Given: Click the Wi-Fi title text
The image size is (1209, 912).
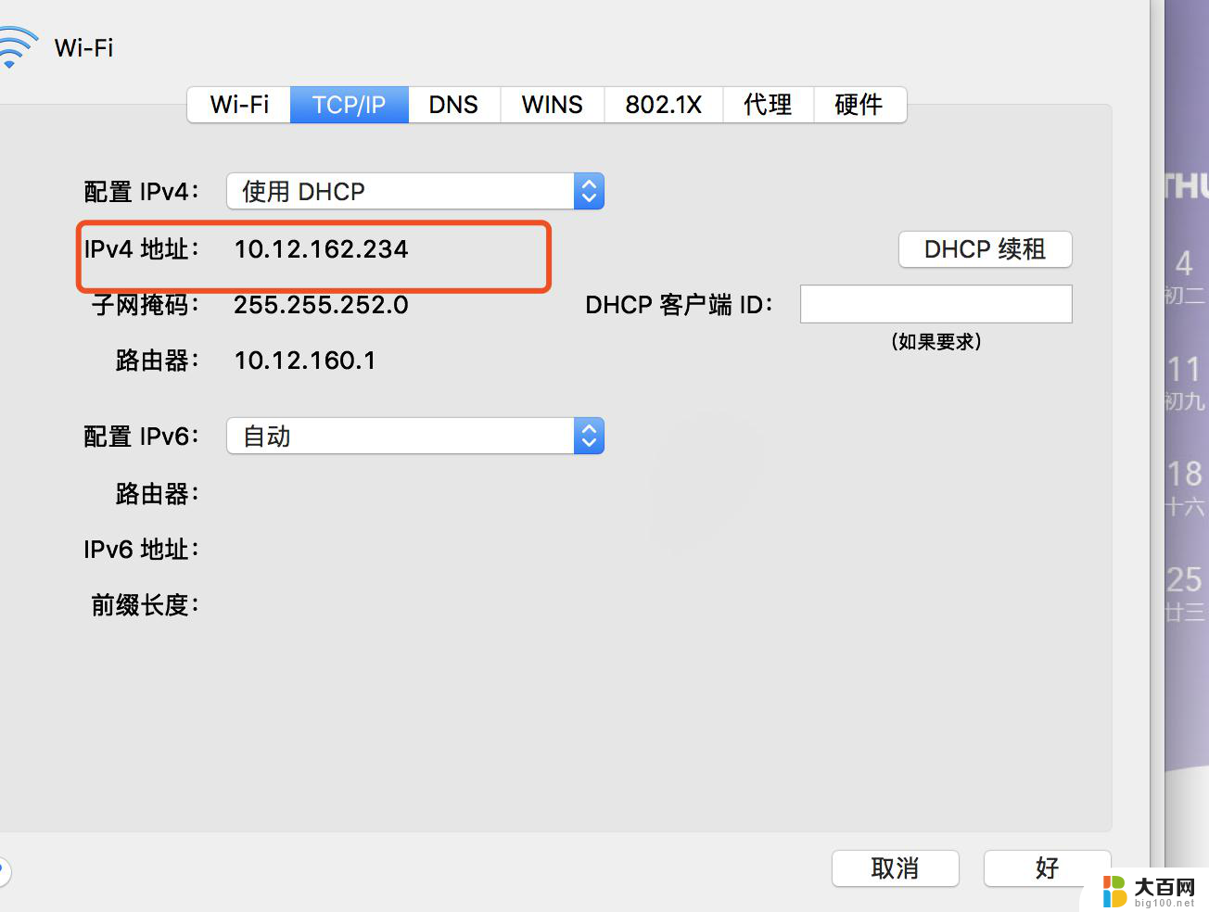Looking at the screenshot, I should tap(84, 48).
